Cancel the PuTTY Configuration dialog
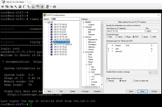Image resolution: width=162 pixels, height=107 pixels. pos(154,91)
